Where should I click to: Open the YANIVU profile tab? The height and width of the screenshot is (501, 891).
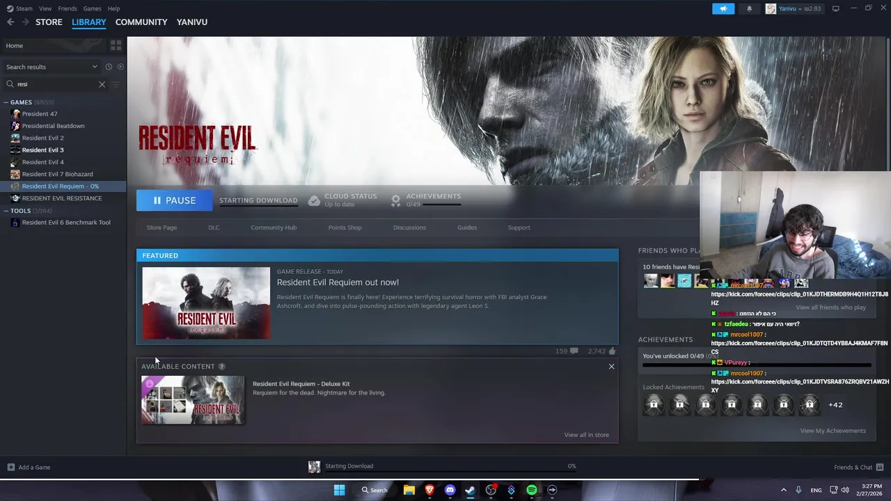coord(192,22)
